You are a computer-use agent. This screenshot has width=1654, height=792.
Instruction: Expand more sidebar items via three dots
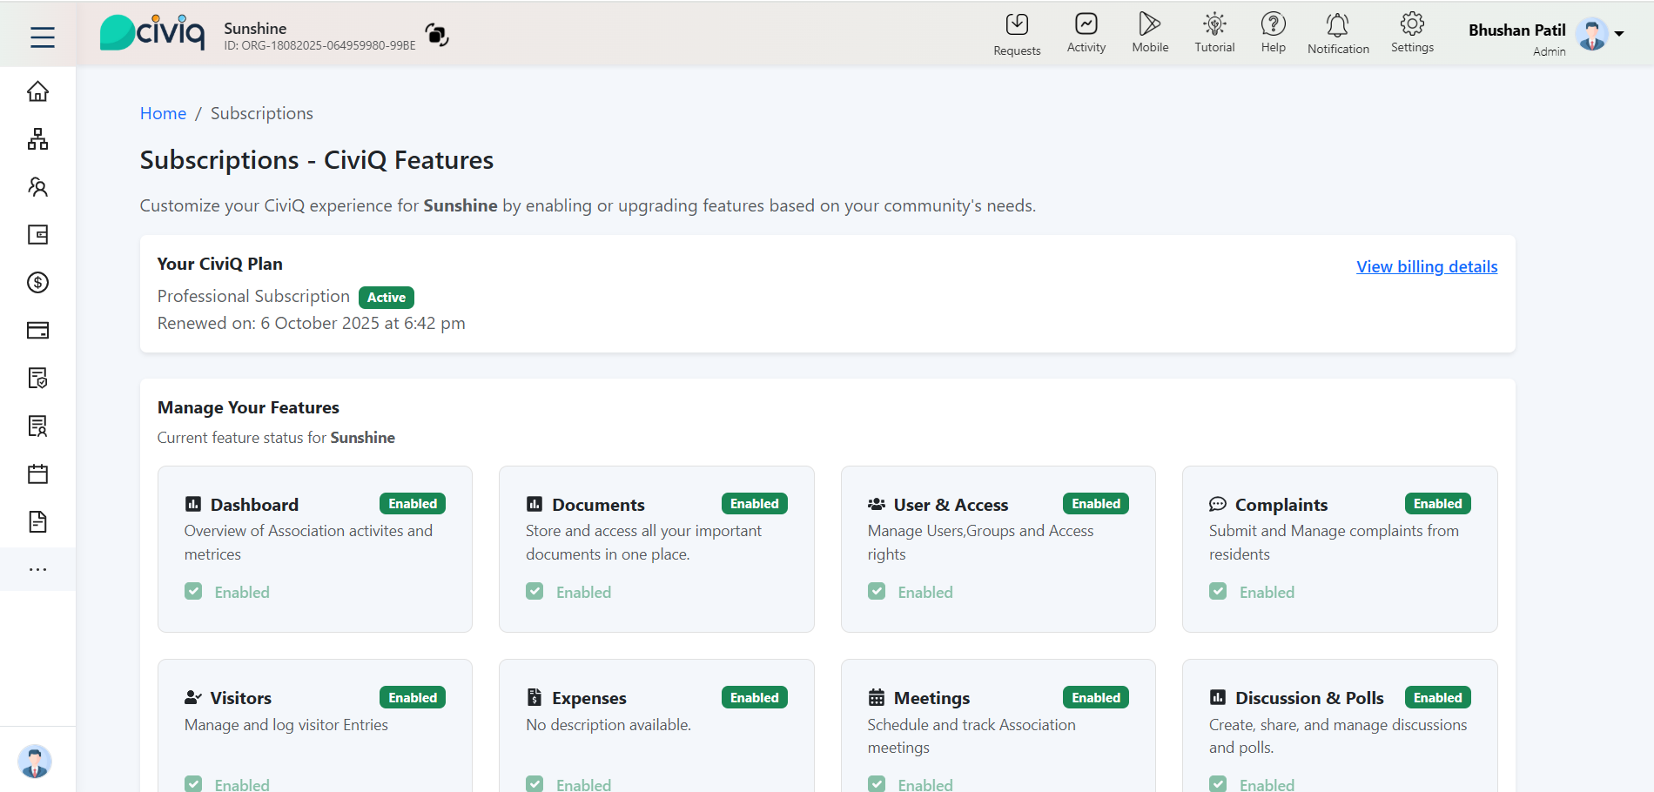37,569
